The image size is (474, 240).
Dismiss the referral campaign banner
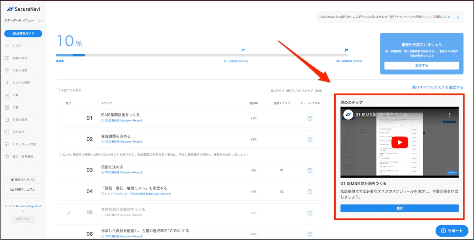[x=458, y=17]
